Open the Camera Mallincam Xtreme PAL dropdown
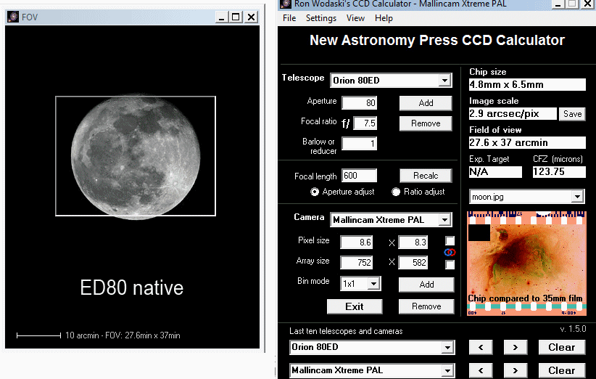Viewport: 596px width, 379px height. (444, 219)
